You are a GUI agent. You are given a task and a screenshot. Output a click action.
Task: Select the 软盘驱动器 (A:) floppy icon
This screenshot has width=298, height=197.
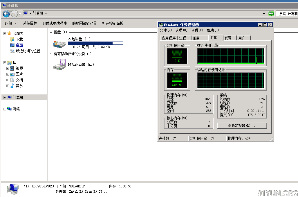[x=59, y=65]
